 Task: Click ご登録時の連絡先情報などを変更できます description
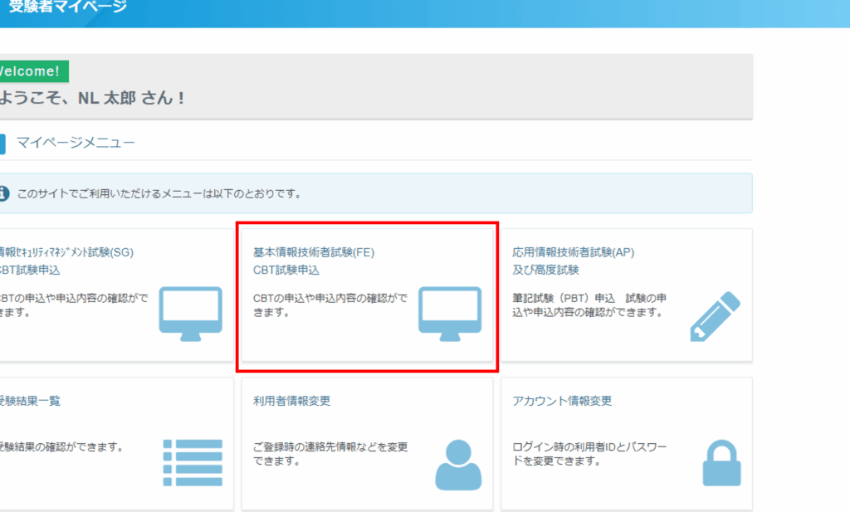pyautogui.click(x=330, y=453)
